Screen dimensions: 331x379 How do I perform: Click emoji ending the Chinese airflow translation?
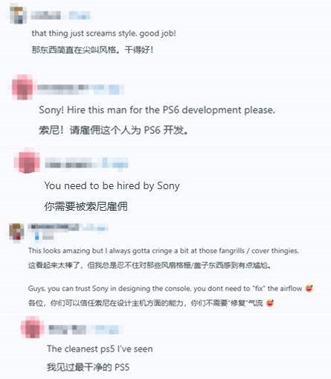(x=270, y=303)
